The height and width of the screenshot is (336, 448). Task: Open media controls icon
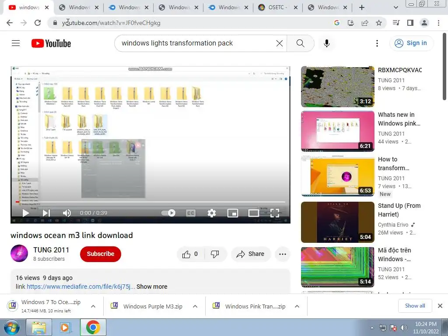click(x=396, y=23)
